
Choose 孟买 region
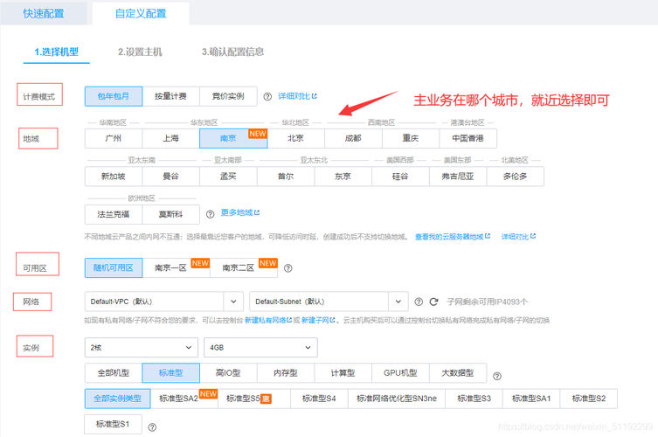coord(228,177)
